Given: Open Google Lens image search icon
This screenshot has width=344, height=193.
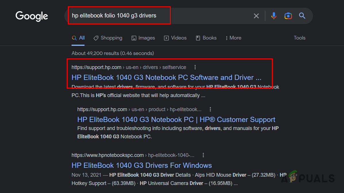Looking at the screenshot, I should click(x=288, y=16).
